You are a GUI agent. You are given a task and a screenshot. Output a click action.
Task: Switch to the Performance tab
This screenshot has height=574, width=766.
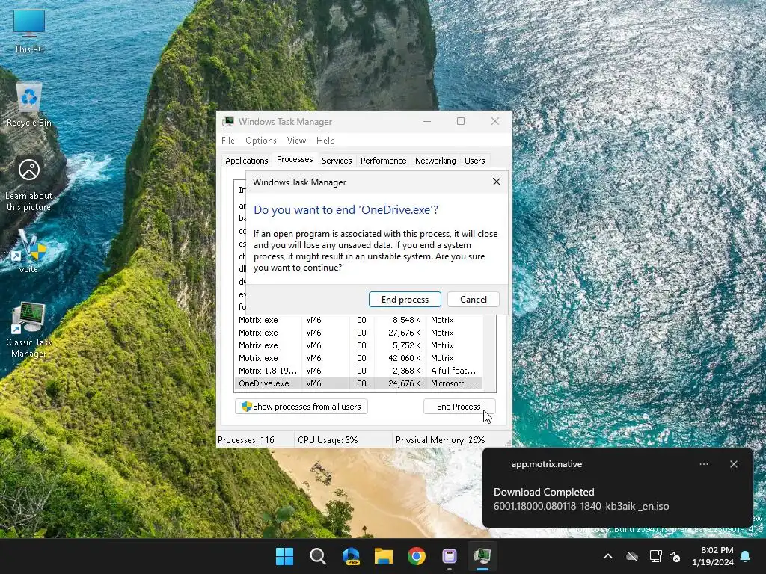(x=383, y=161)
